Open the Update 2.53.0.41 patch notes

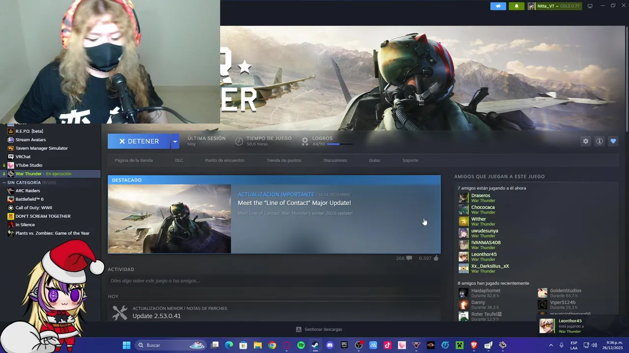coord(157,316)
